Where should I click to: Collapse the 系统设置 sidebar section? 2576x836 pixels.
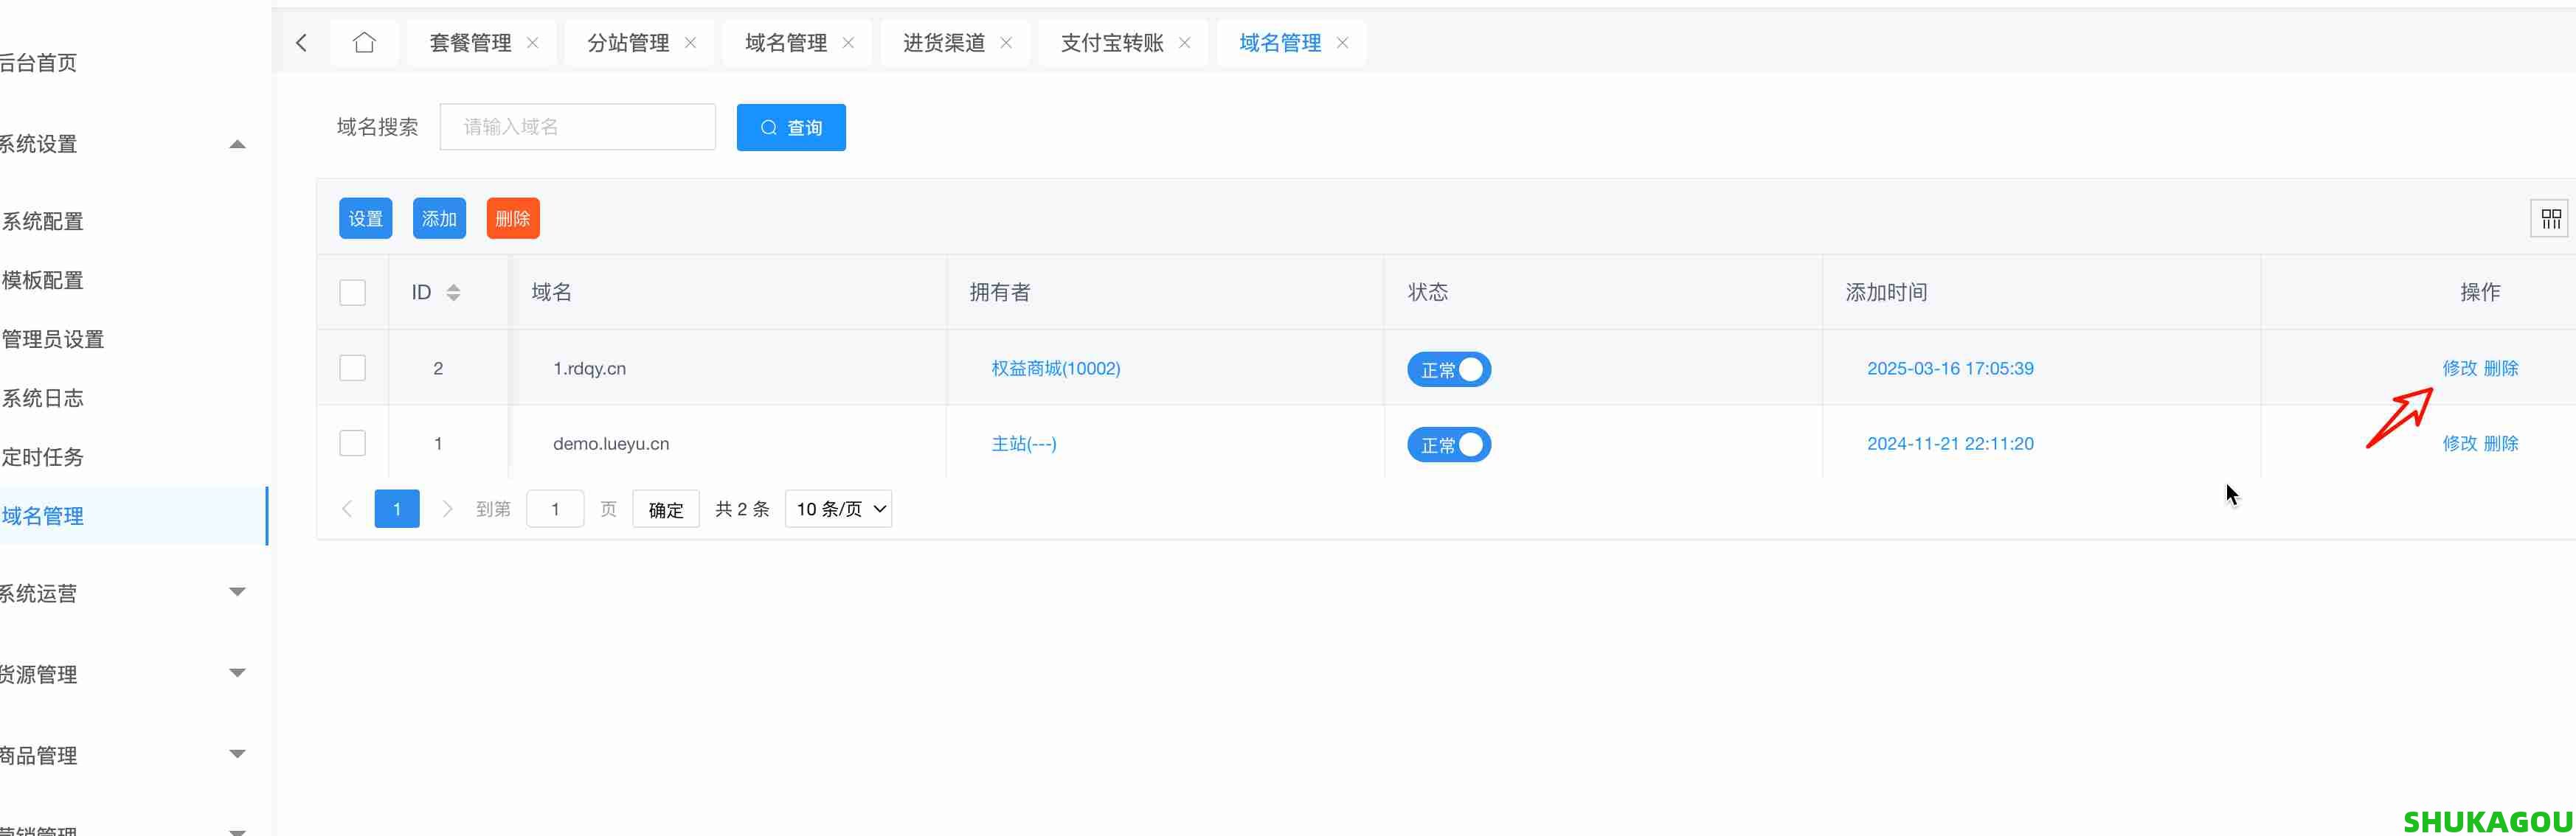[x=237, y=144]
